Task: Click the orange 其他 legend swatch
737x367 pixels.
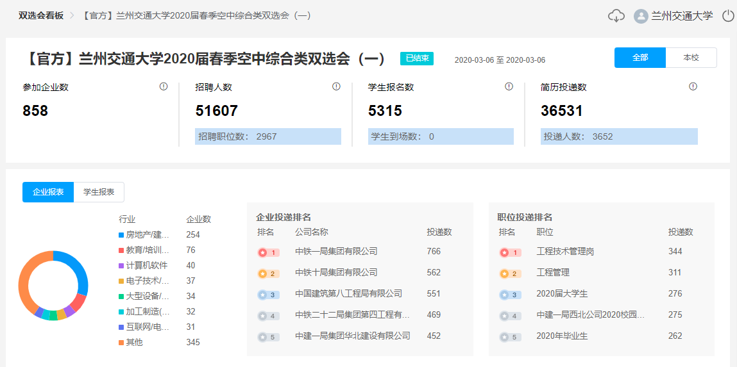Action: pyautogui.click(x=121, y=343)
